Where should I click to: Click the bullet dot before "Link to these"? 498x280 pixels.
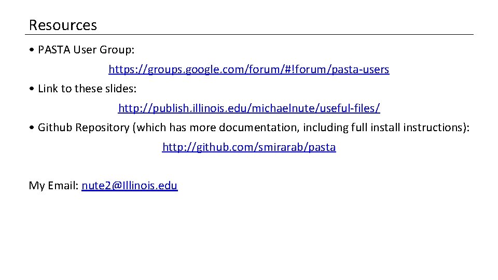tap(32, 89)
